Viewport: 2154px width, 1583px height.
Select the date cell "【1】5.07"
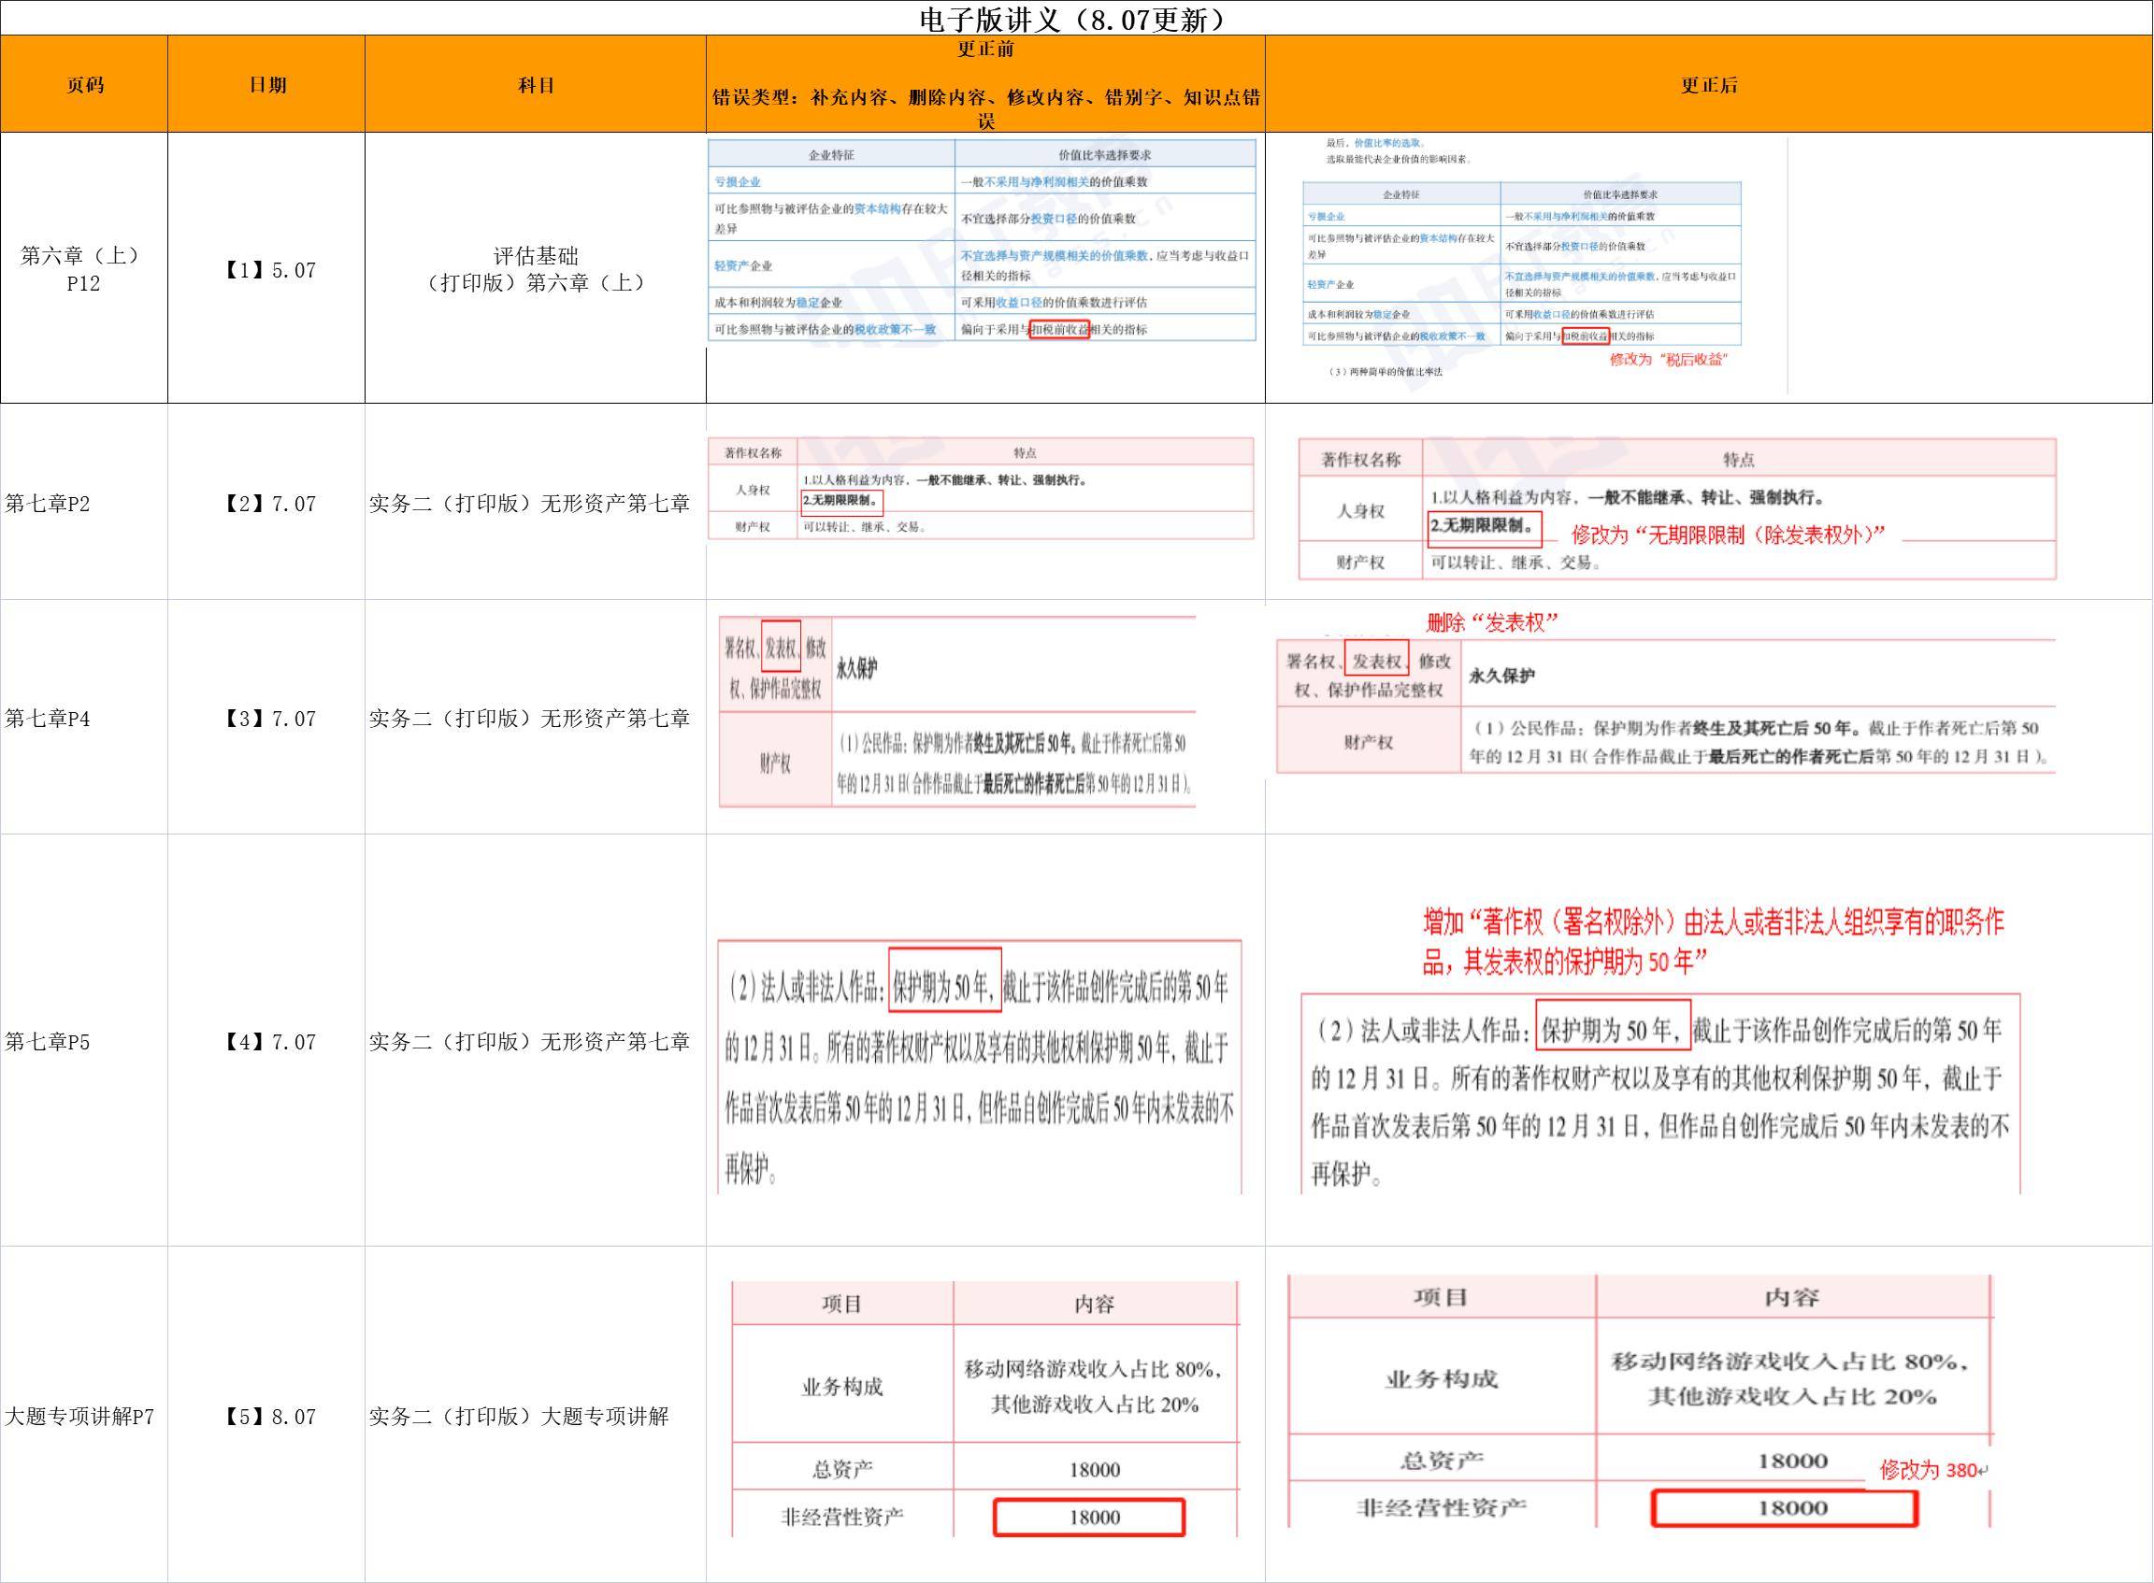point(267,270)
